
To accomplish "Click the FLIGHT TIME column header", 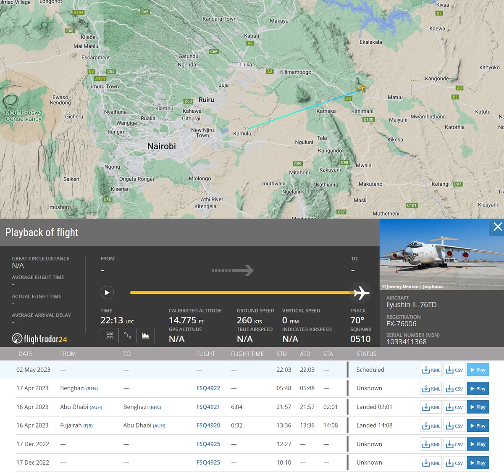I will point(247,354).
